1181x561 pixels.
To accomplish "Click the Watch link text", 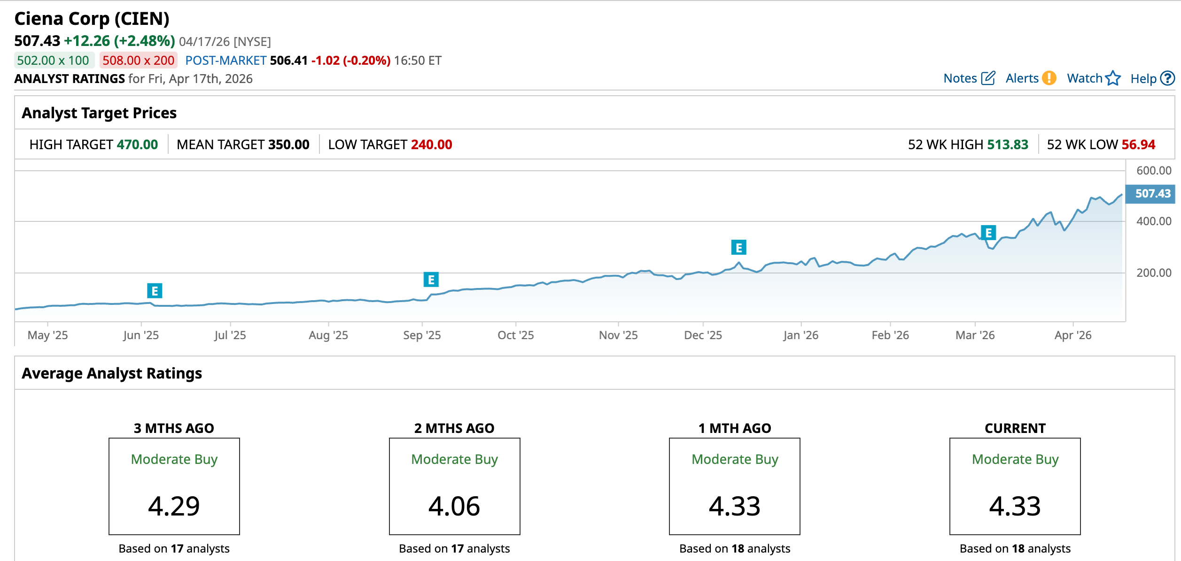I will click(1084, 78).
